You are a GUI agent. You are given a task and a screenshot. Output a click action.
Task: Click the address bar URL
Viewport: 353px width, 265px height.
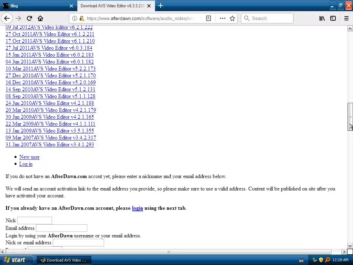coord(140,18)
